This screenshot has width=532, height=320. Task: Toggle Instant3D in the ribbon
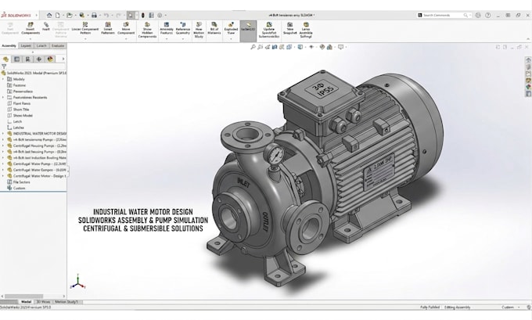pyautogui.click(x=248, y=31)
